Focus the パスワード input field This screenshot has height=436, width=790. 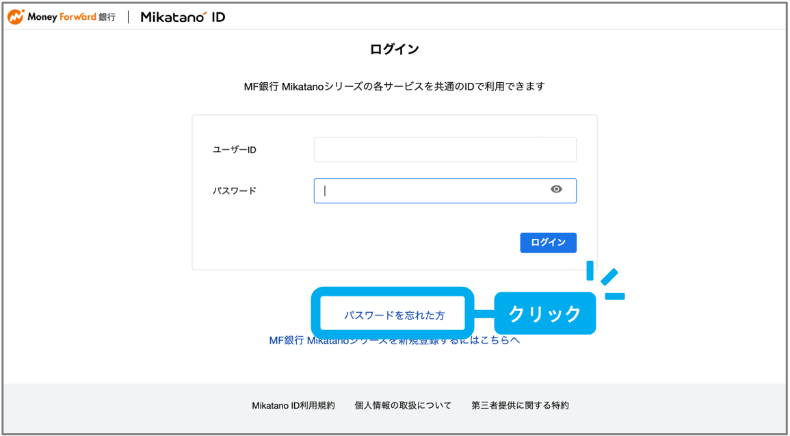[x=445, y=190]
